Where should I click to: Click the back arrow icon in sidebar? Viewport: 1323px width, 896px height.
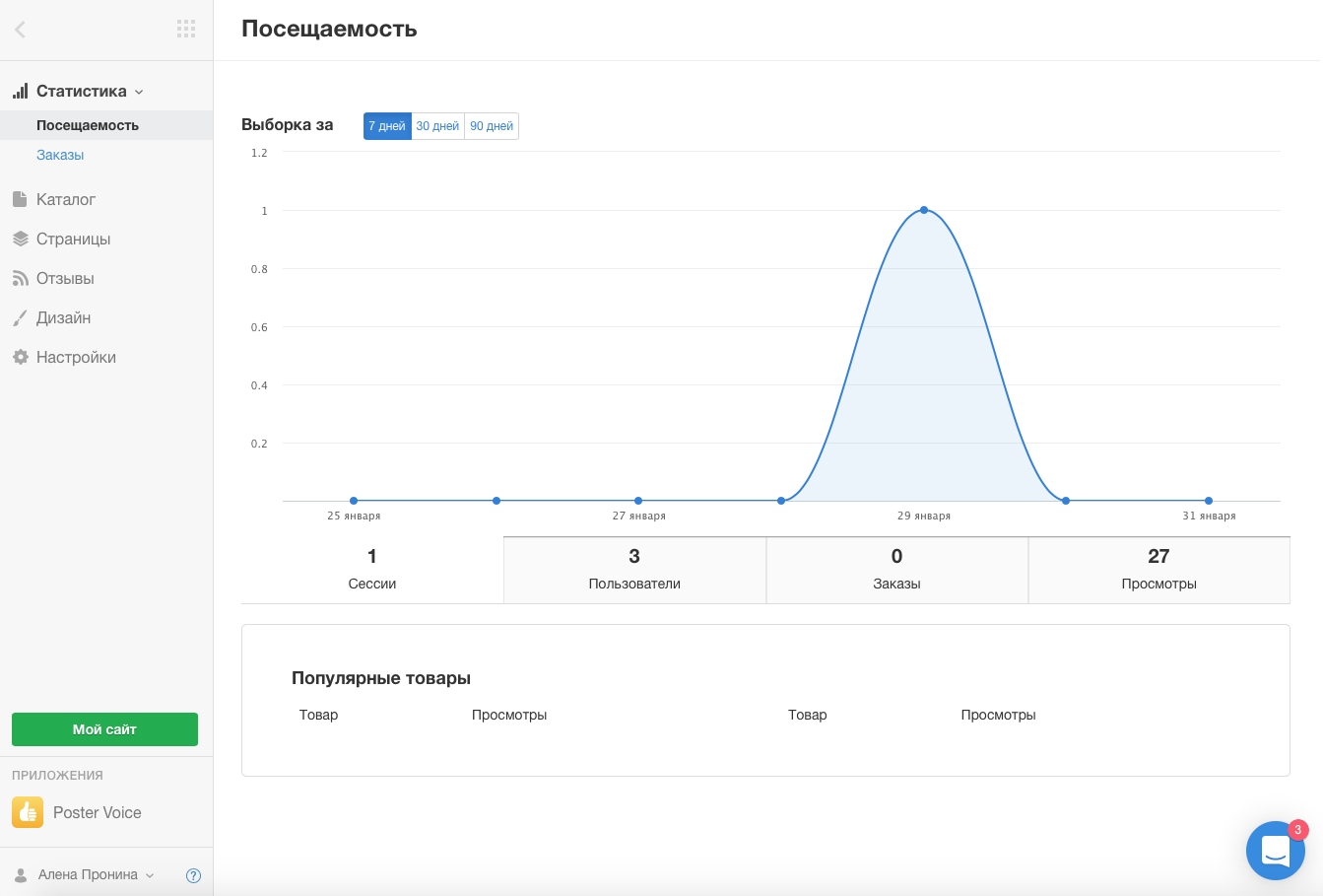20,30
